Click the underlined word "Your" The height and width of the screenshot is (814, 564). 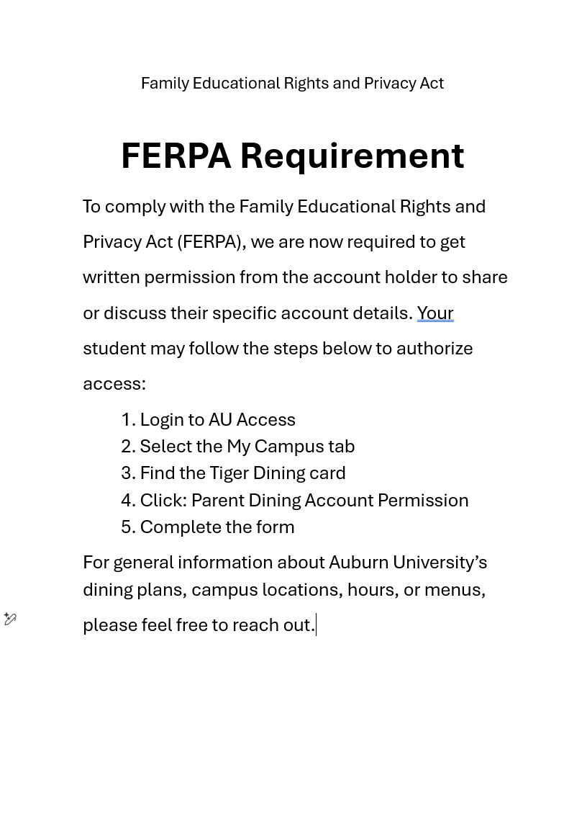[x=435, y=313]
